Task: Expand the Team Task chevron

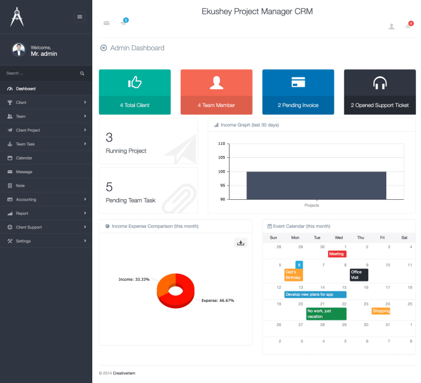Action: click(85, 144)
